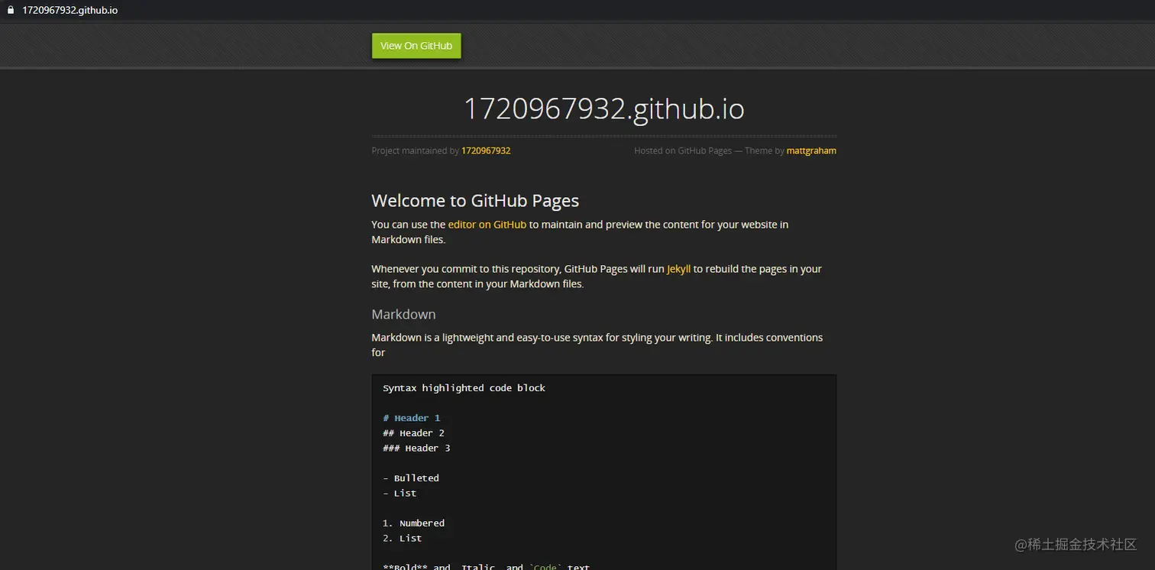Screen dimensions: 1155x570
Task: Open the View On GitHub button
Action: pos(416,46)
